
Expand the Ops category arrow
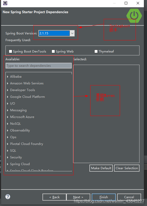coord(8,137)
